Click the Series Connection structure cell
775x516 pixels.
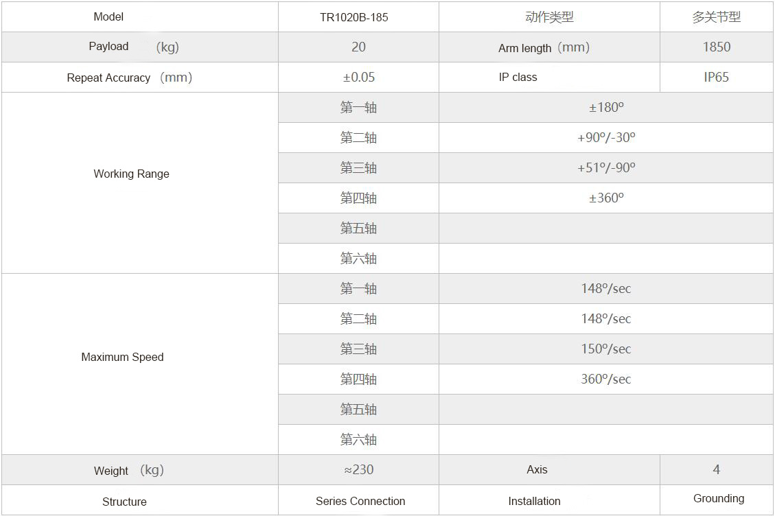[x=358, y=500]
